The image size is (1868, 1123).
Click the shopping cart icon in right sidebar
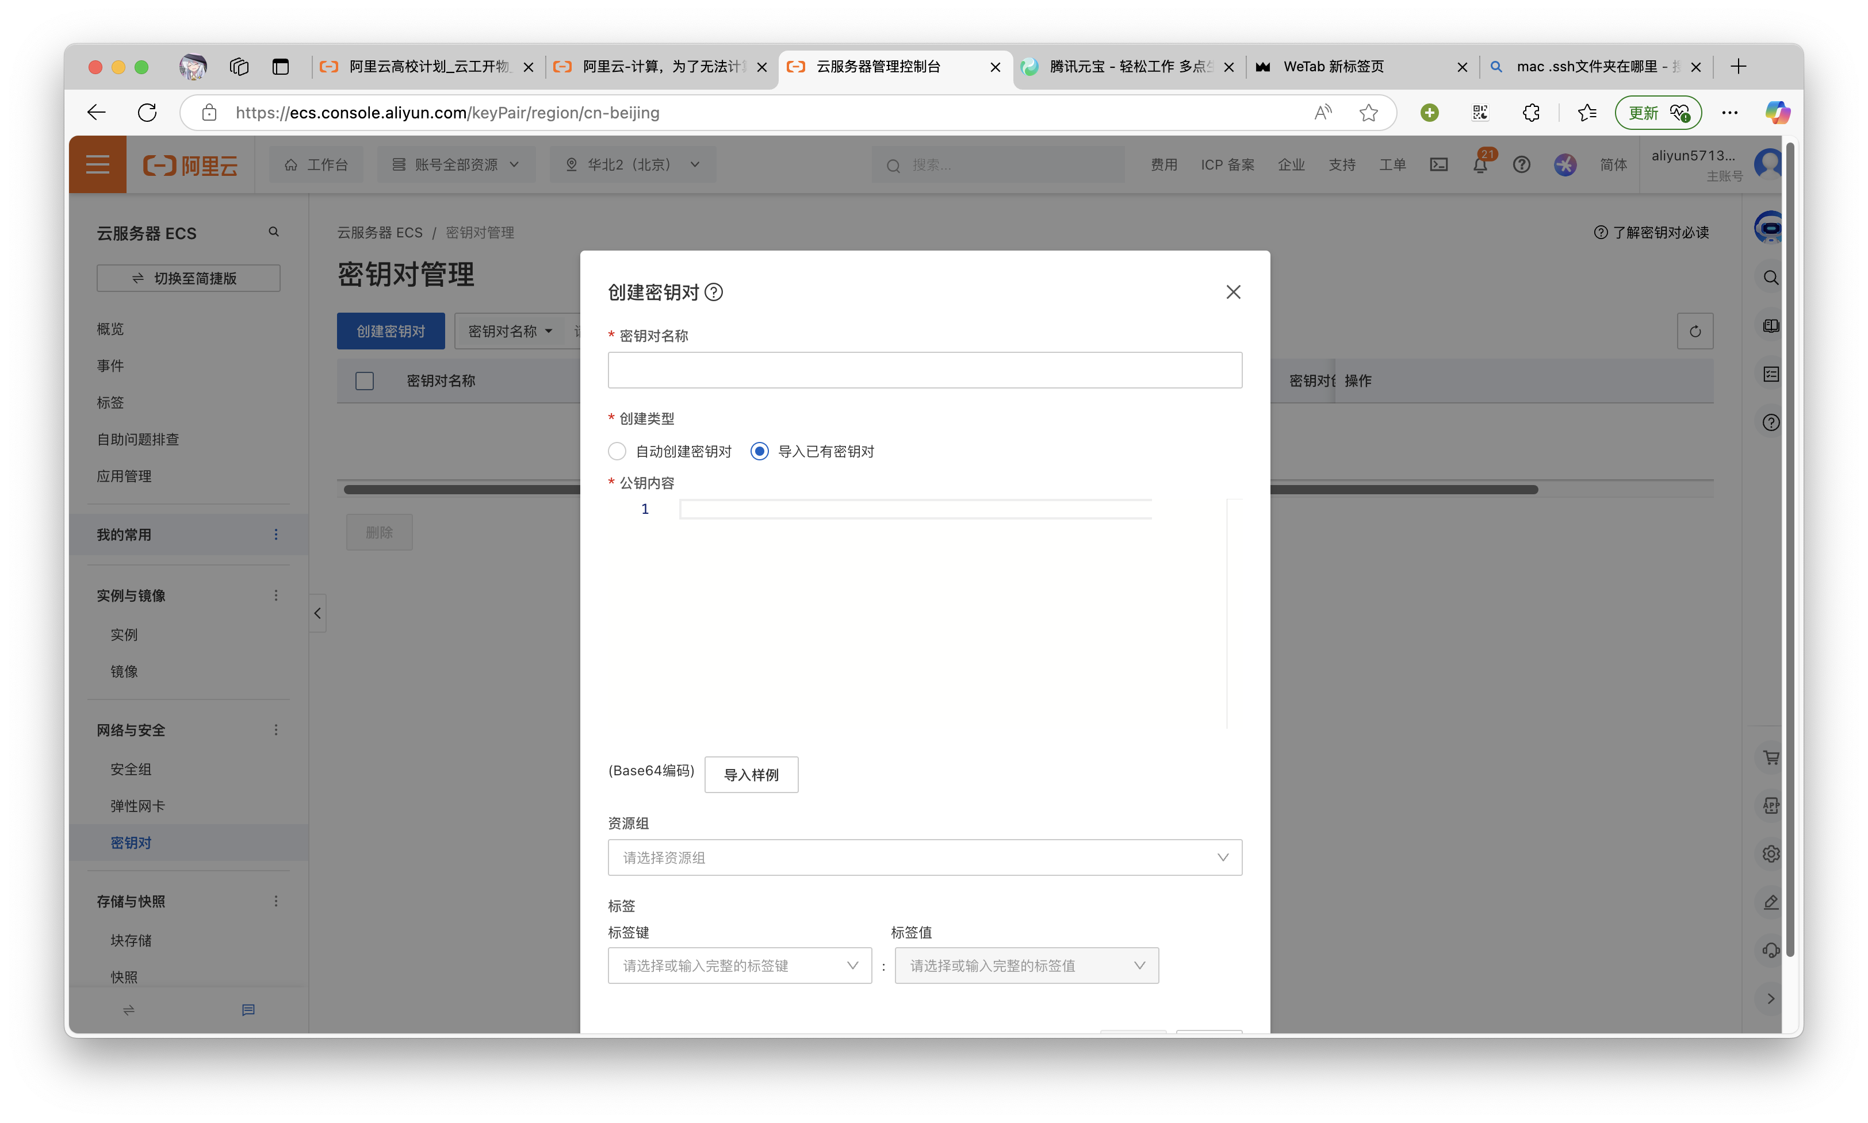coord(1770,757)
